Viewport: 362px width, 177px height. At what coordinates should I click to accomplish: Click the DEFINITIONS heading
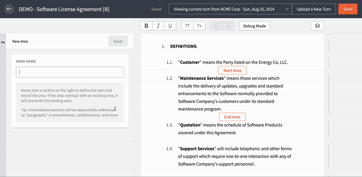[184, 47]
